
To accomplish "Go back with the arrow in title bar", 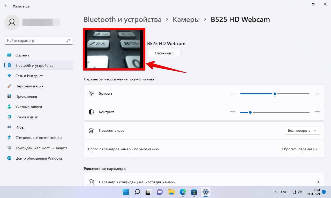I will tap(6, 6).
